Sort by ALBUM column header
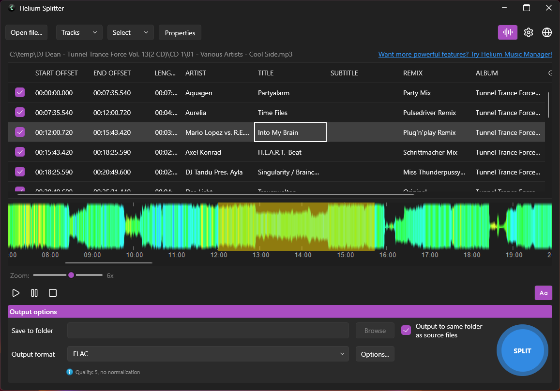This screenshot has height=391, width=560. (x=487, y=73)
